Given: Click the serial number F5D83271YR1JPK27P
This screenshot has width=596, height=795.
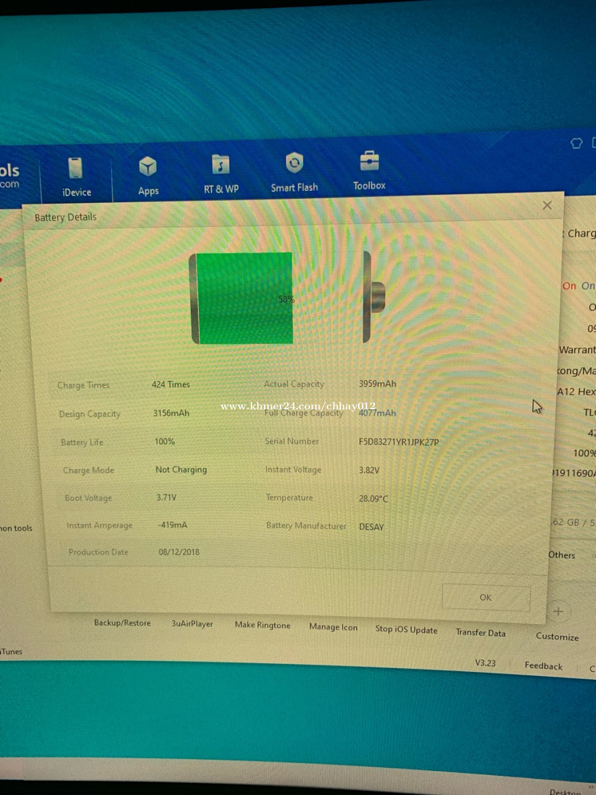Looking at the screenshot, I should [398, 442].
